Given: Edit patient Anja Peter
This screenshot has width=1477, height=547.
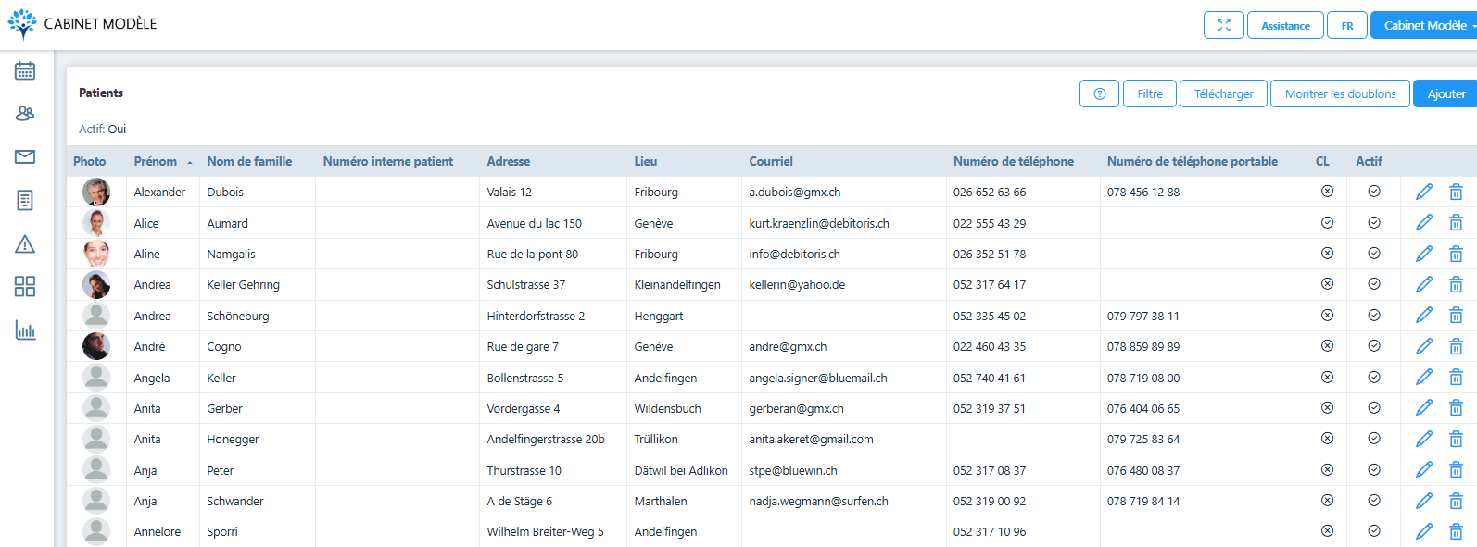Looking at the screenshot, I should [1424, 470].
